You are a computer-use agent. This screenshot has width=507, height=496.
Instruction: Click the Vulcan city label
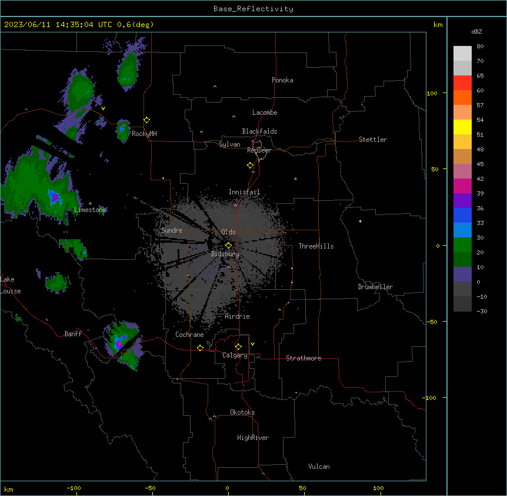click(x=319, y=467)
